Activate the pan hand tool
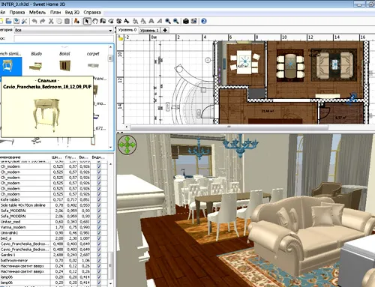375x287 pixels. tap(95, 21)
